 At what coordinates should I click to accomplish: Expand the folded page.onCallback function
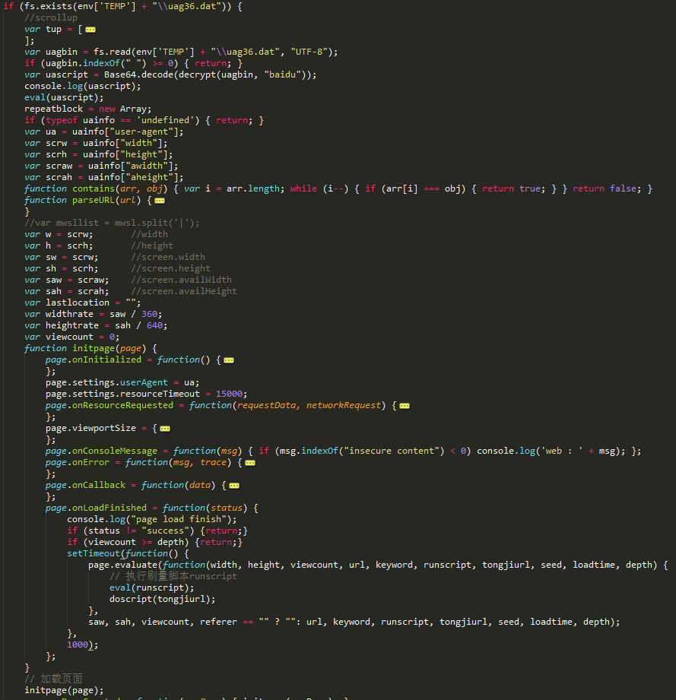pyautogui.click(x=234, y=486)
